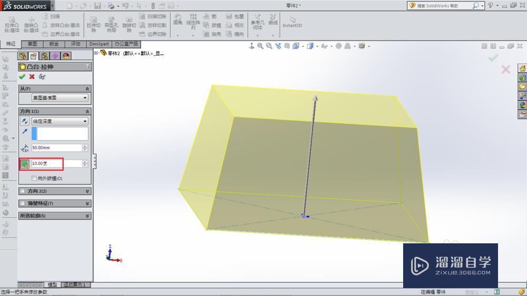Screen dimensions: 527x296
Task: Switch to the 评估 tab
Action: (x=75, y=44)
